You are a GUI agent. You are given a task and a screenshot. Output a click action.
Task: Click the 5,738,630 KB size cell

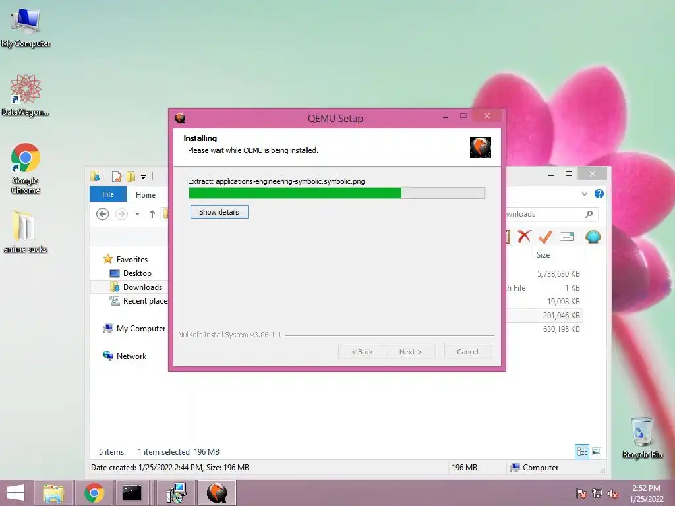(558, 274)
